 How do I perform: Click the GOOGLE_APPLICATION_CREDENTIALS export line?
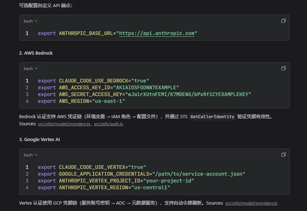click(141, 174)
